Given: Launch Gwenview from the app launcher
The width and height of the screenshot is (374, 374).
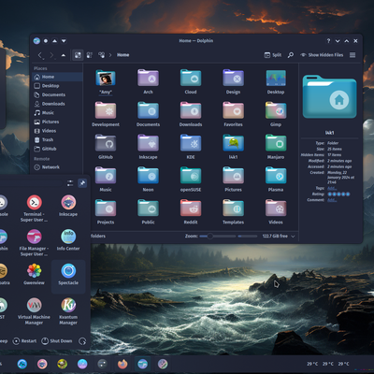Looking at the screenshot, I should (x=34, y=274).
